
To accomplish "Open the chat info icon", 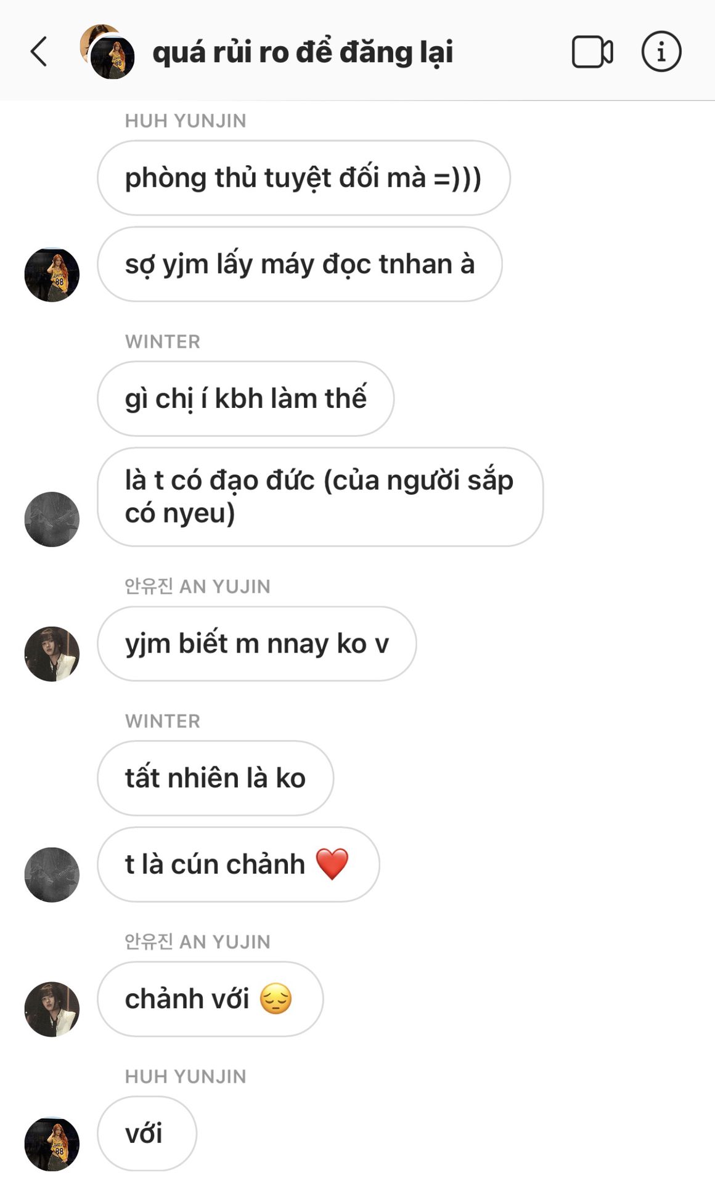I will click(x=661, y=52).
